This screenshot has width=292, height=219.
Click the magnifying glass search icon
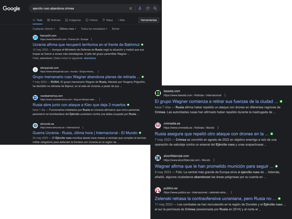pos(155,9)
